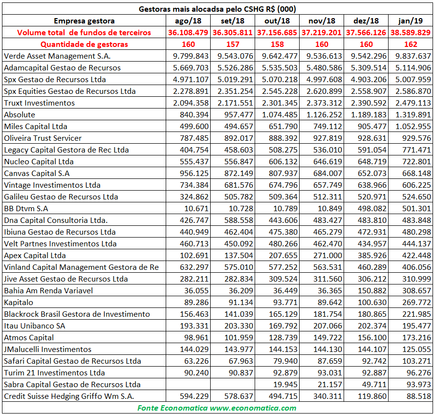Click the 'Empresa gestora' column header
The height and width of the screenshot is (415, 435).
click(x=84, y=21)
